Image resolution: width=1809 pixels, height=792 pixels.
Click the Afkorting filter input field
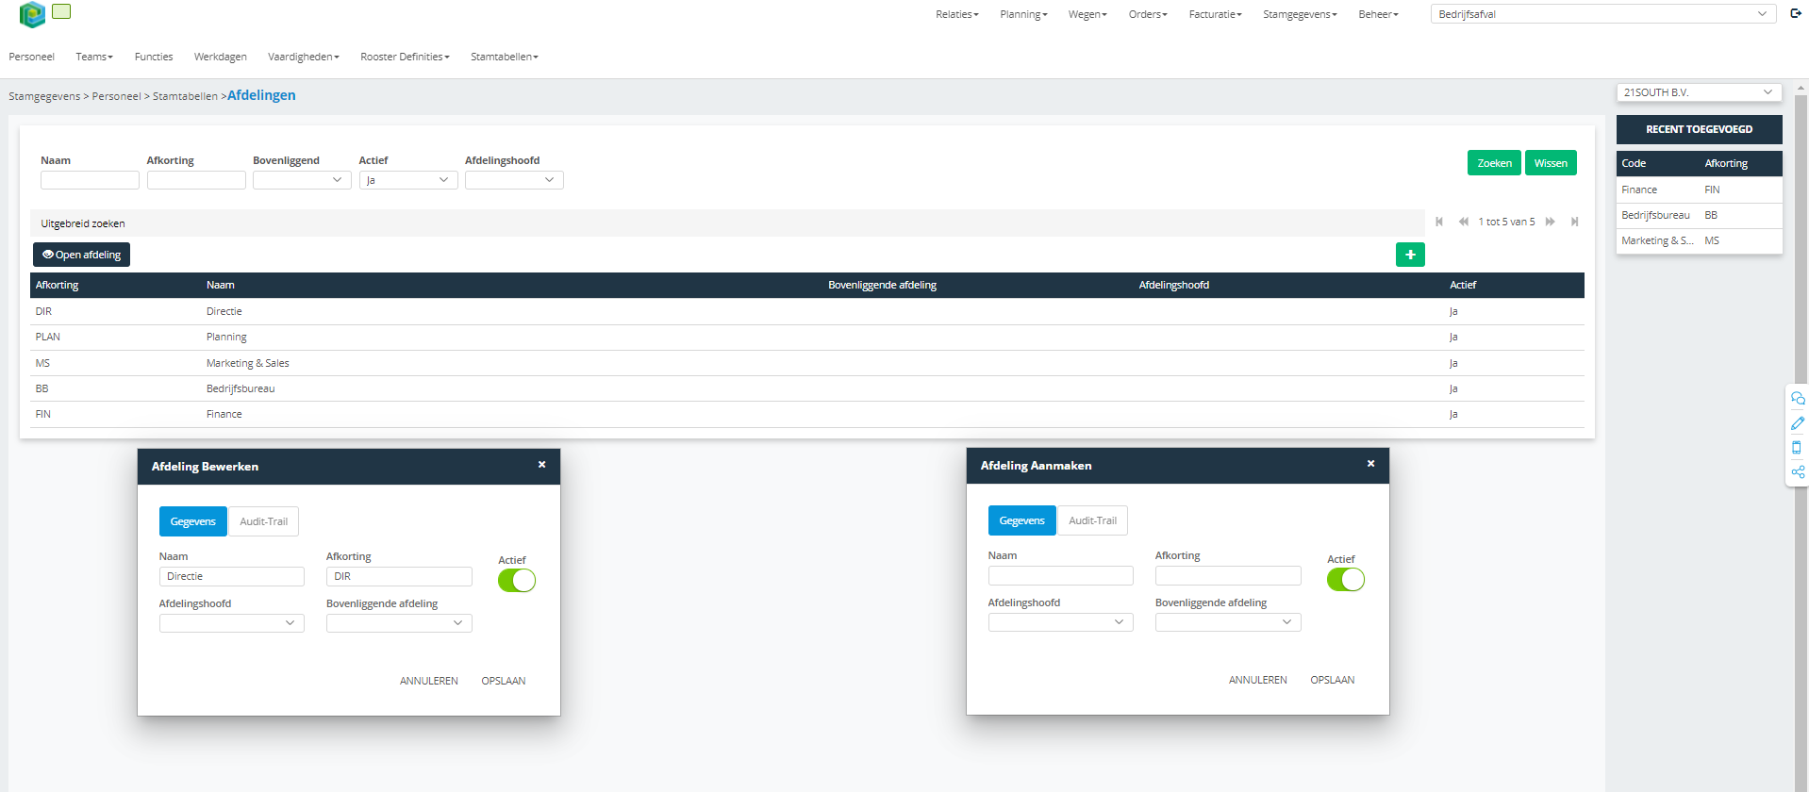[196, 180]
